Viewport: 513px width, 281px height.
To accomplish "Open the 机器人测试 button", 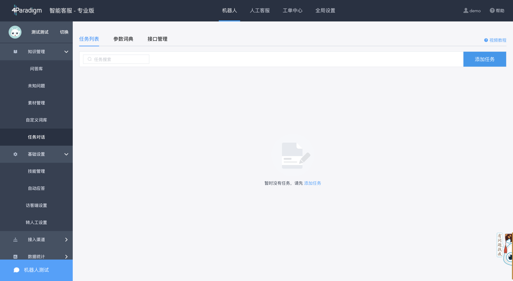I will 36,270.
